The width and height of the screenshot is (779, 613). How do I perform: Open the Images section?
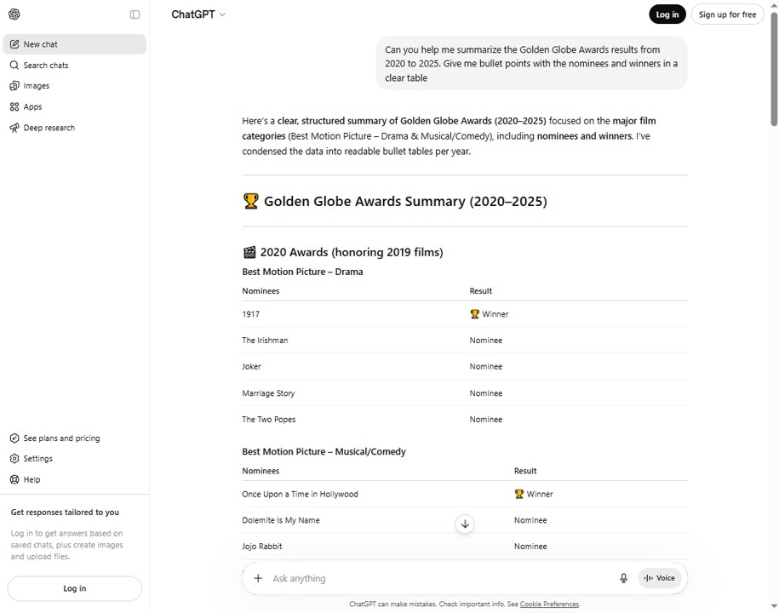point(75,86)
